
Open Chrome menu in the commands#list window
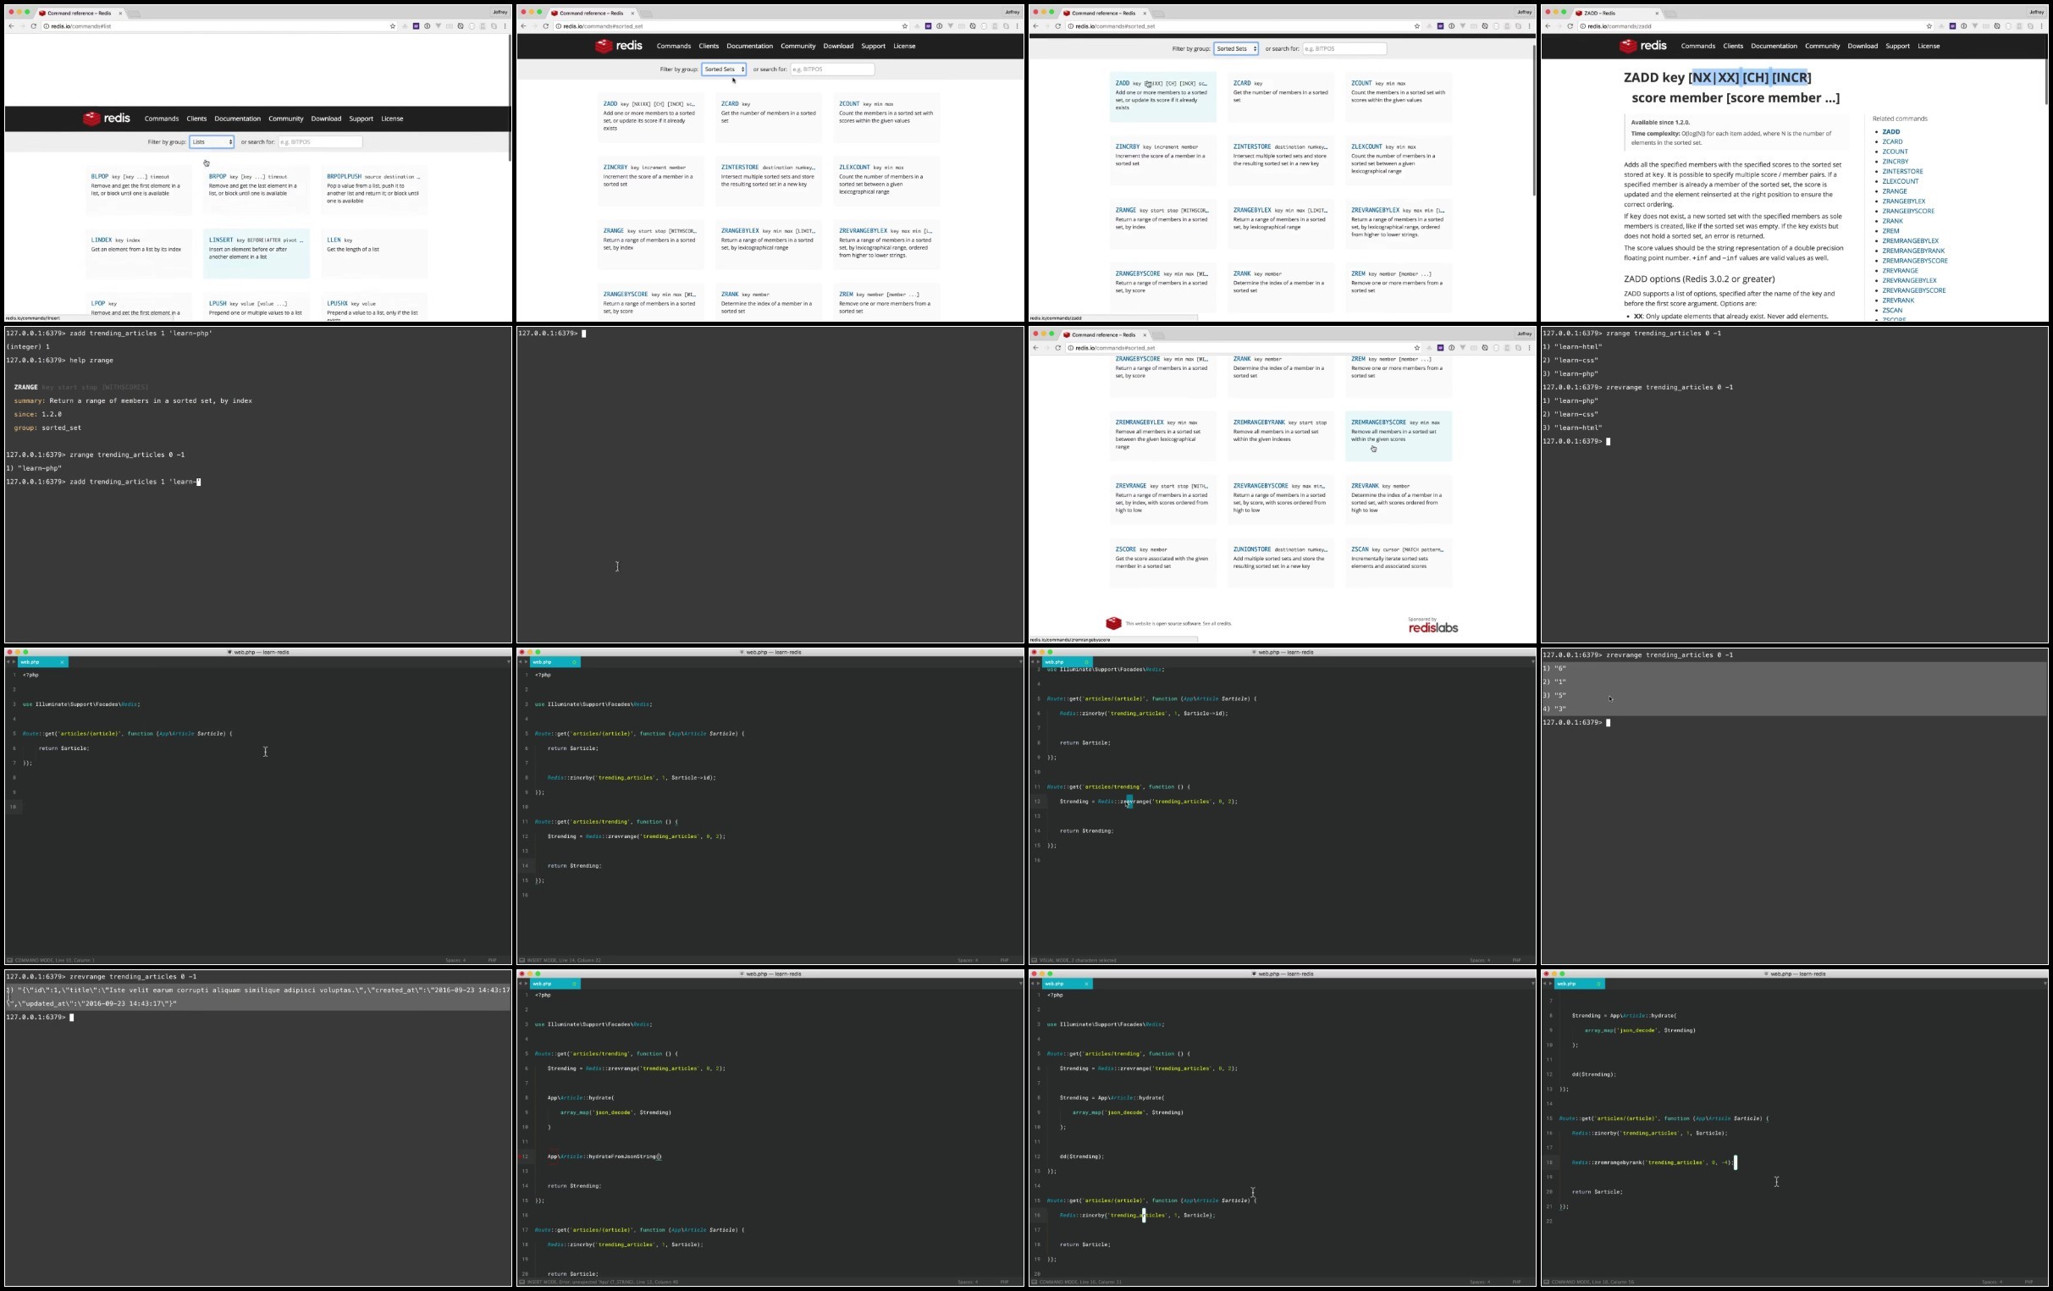(505, 26)
